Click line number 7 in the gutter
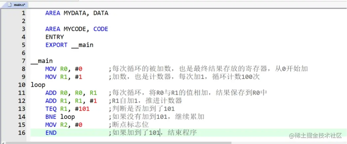The height and width of the screenshot is (144, 347). pos(23,61)
